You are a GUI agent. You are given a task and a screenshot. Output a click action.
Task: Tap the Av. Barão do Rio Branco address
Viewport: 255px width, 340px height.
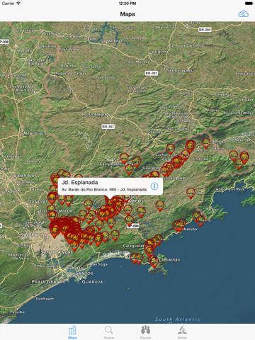click(x=104, y=189)
